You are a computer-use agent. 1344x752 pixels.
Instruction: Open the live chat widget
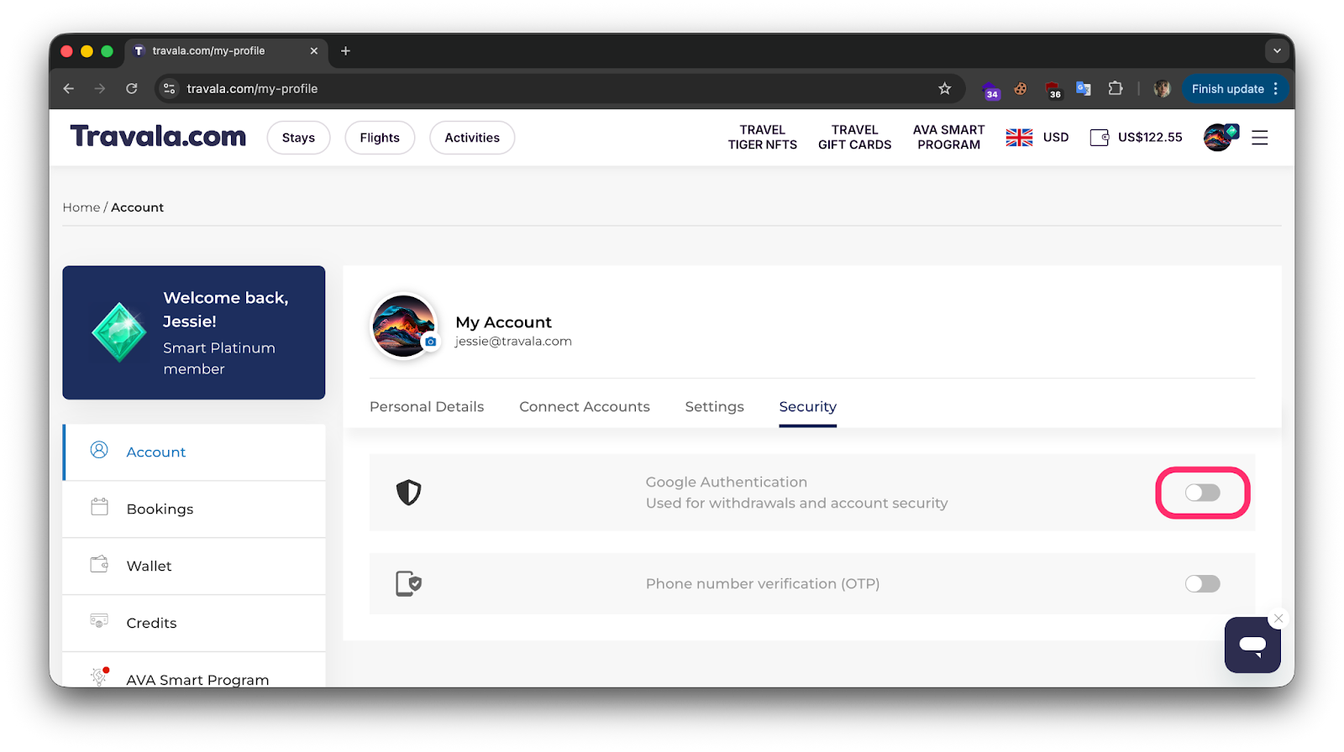[1252, 645]
